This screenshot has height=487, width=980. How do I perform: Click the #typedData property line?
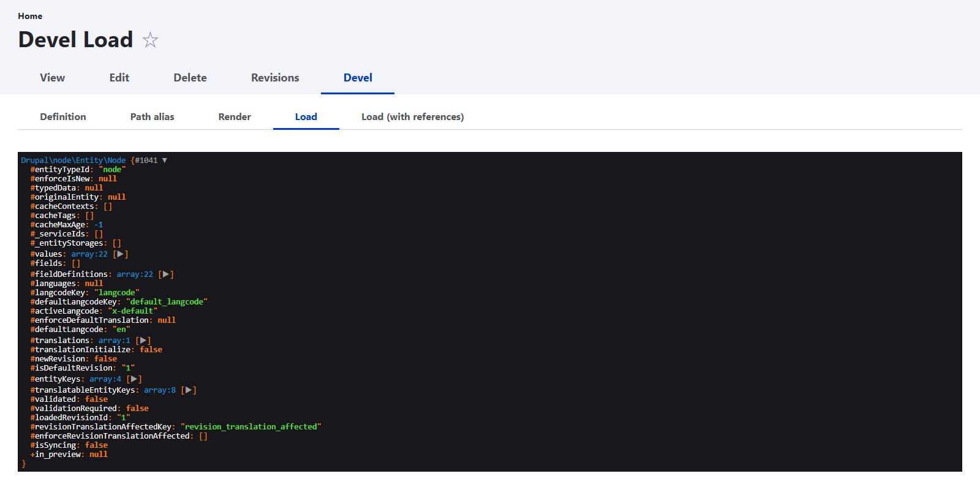coord(67,188)
